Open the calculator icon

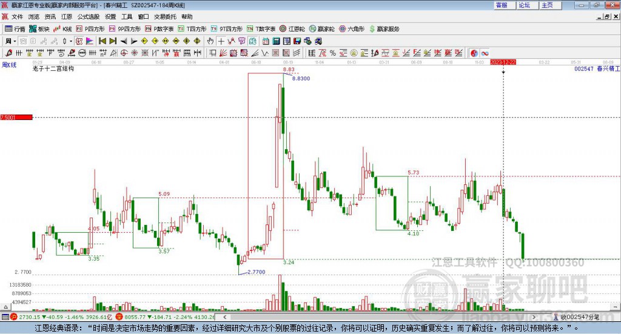(x=276, y=41)
